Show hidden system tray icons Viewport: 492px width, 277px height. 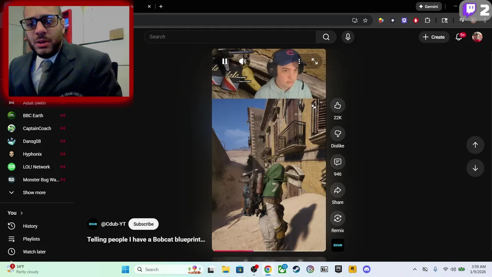[415, 269]
